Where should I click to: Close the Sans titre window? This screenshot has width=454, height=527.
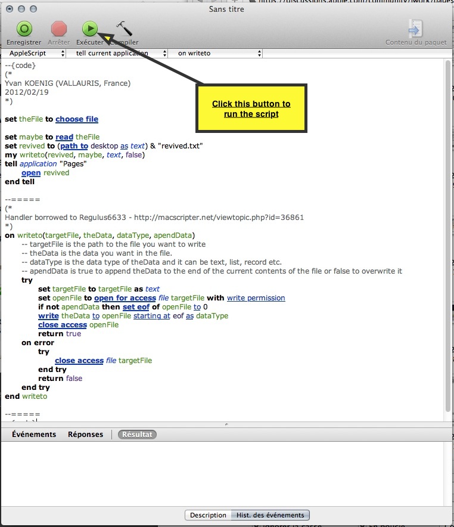tap(10, 9)
